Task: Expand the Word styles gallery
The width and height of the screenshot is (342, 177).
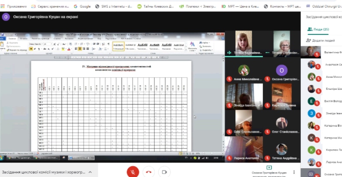Action: [186, 50]
